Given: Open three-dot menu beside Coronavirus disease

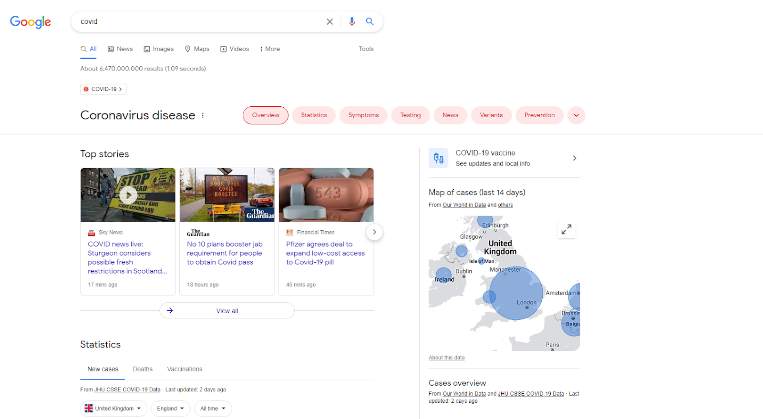Looking at the screenshot, I should (x=203, y=115).
